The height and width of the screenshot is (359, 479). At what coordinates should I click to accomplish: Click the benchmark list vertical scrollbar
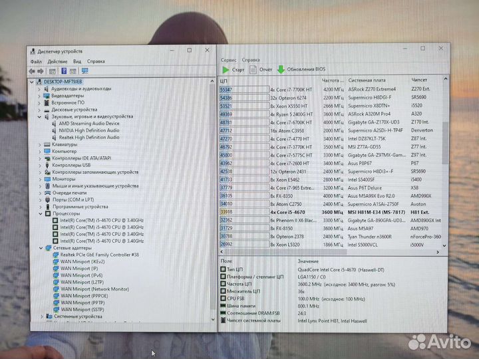445,143
